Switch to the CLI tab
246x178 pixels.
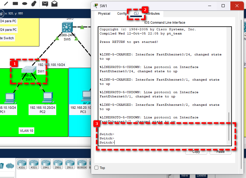(136, 13)
